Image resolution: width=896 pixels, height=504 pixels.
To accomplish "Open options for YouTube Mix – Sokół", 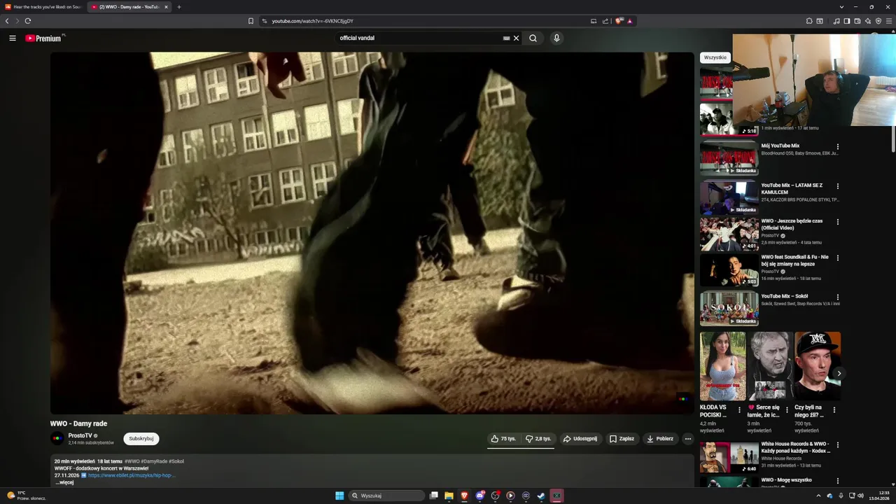I will [837, 297].
